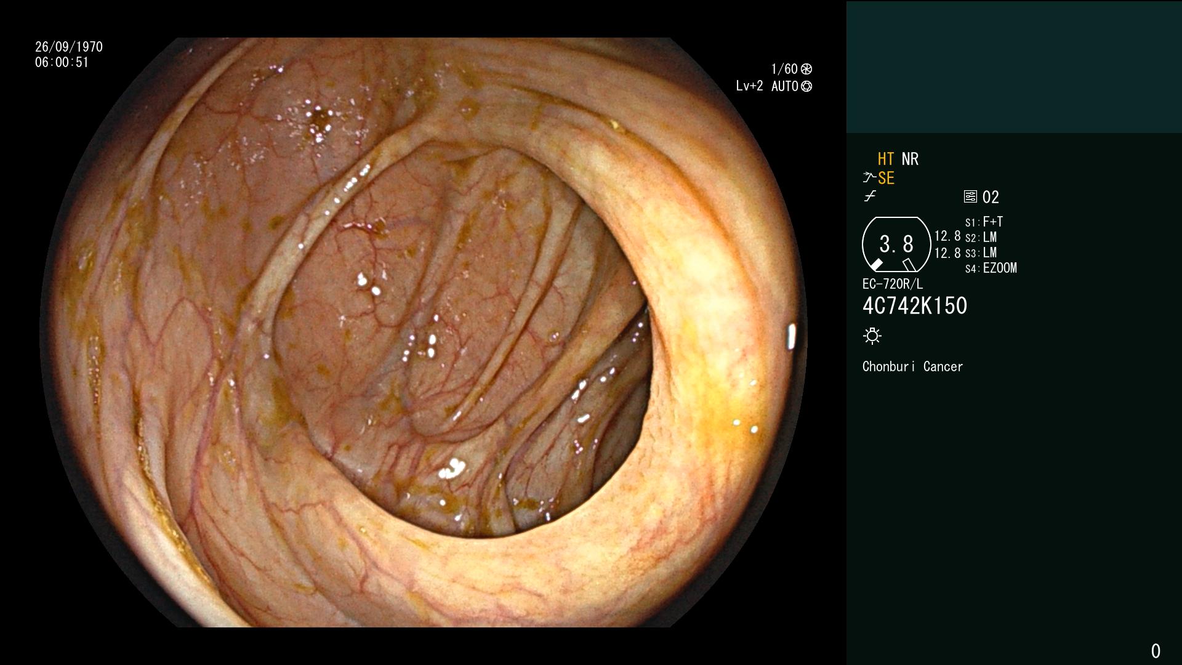Click the shutter speed 1/60 value
Viewport: 1182px width, 665px height.
point(784,69)
